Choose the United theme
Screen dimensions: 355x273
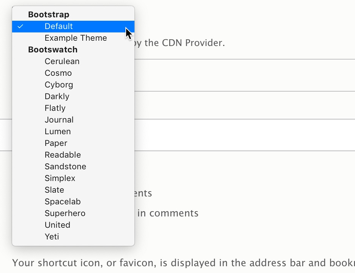[57, 225]
